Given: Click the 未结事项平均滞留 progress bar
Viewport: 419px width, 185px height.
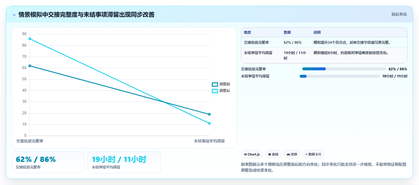Looking at the screenshot, I should click(340, 76).
